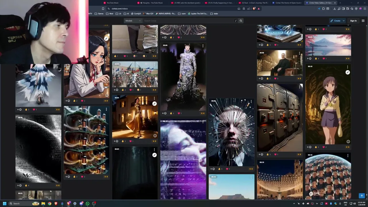This screenshot has width=368, height=207.
Task: Open the string lights plaza video
Action: [x=280, y=180]
